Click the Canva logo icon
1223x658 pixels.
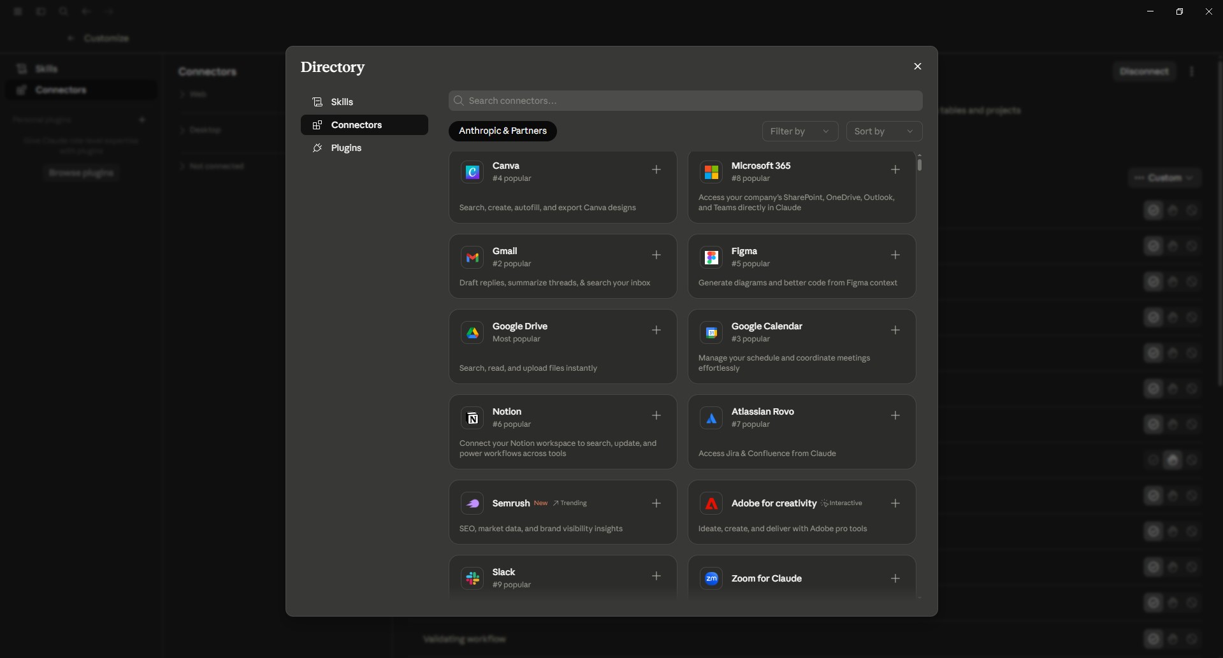click(472, 172)
